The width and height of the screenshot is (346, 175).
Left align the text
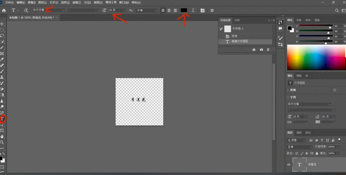point(163,10)
